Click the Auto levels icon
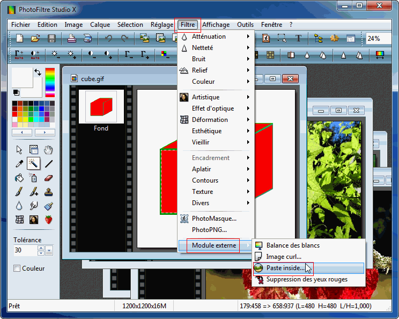 19,55
